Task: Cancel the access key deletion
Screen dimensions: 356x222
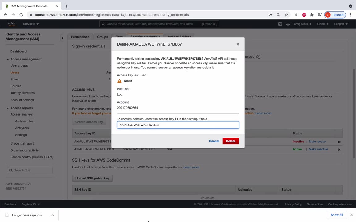Action: coord(214,141)
